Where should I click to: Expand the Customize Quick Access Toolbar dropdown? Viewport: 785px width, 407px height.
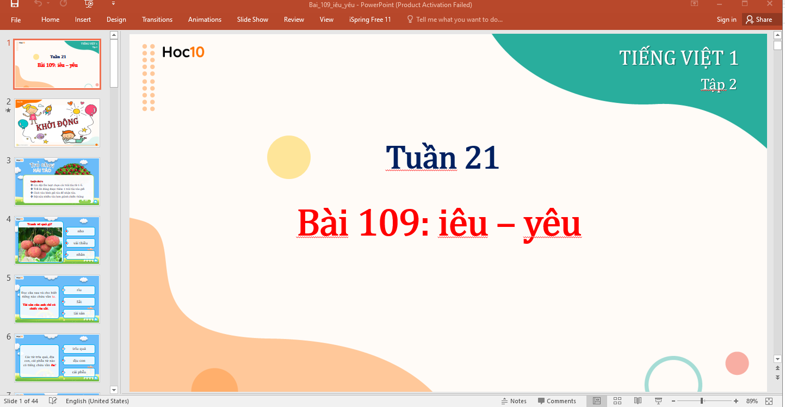[113, 4]
